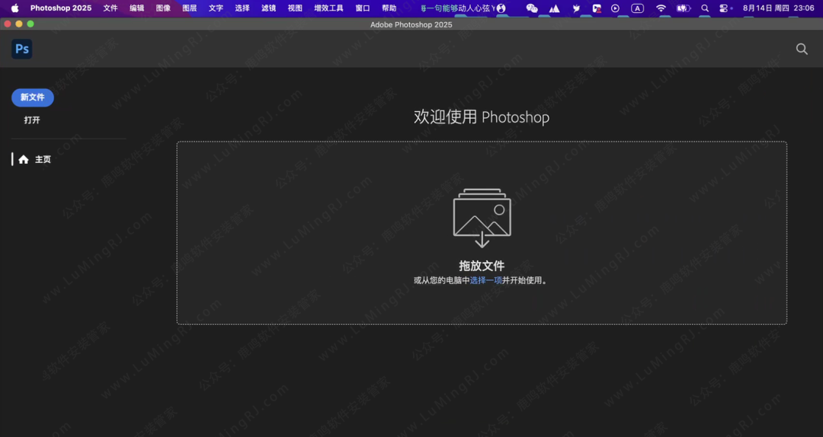Click the bird icon in the menu bar

pos(576,8)
